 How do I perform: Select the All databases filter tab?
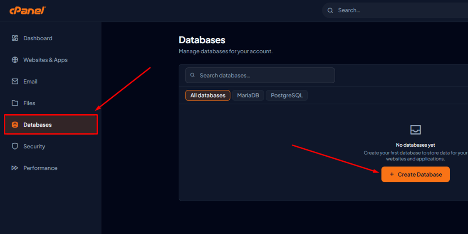click(x=208, y=96)
